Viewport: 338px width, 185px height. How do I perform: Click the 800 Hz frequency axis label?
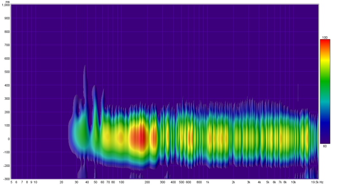pyautogui.click(x=199, y=182)
